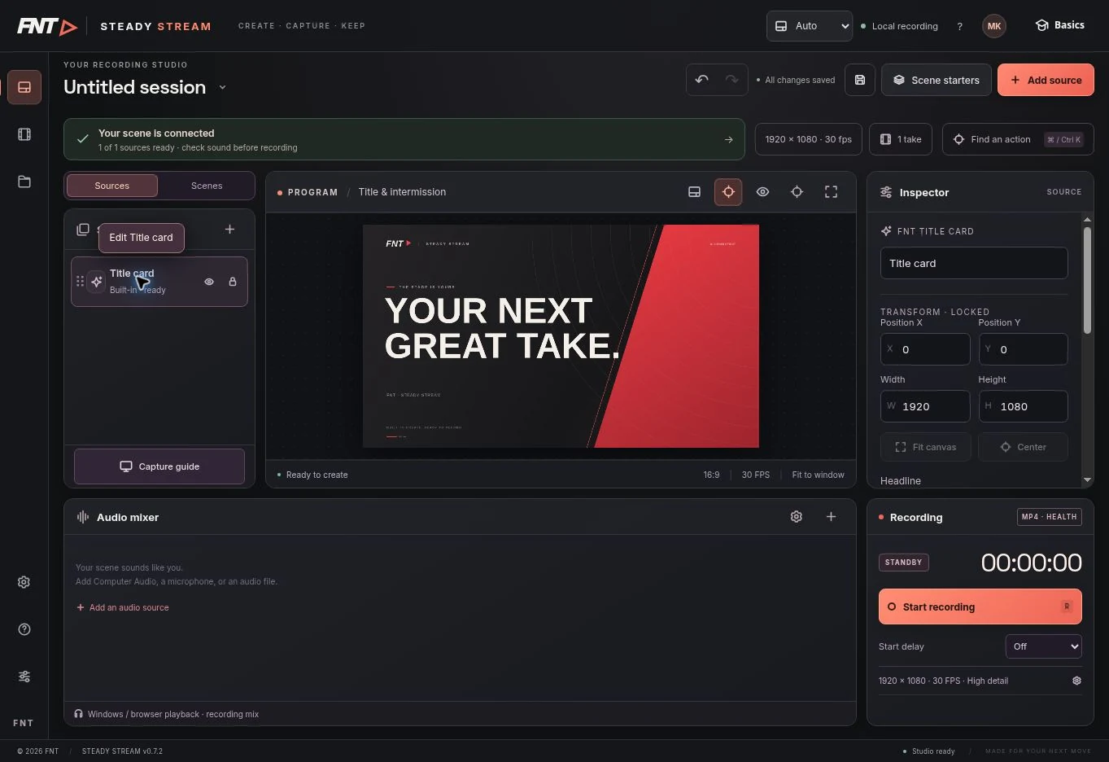Toggle preview eye visibility in Program toolbar
The width and height of the screenshot is (1109, 762).
point(762,192)
